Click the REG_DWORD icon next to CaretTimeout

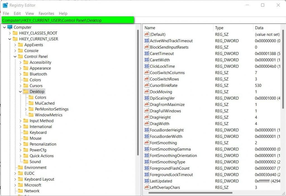(147, 53)
